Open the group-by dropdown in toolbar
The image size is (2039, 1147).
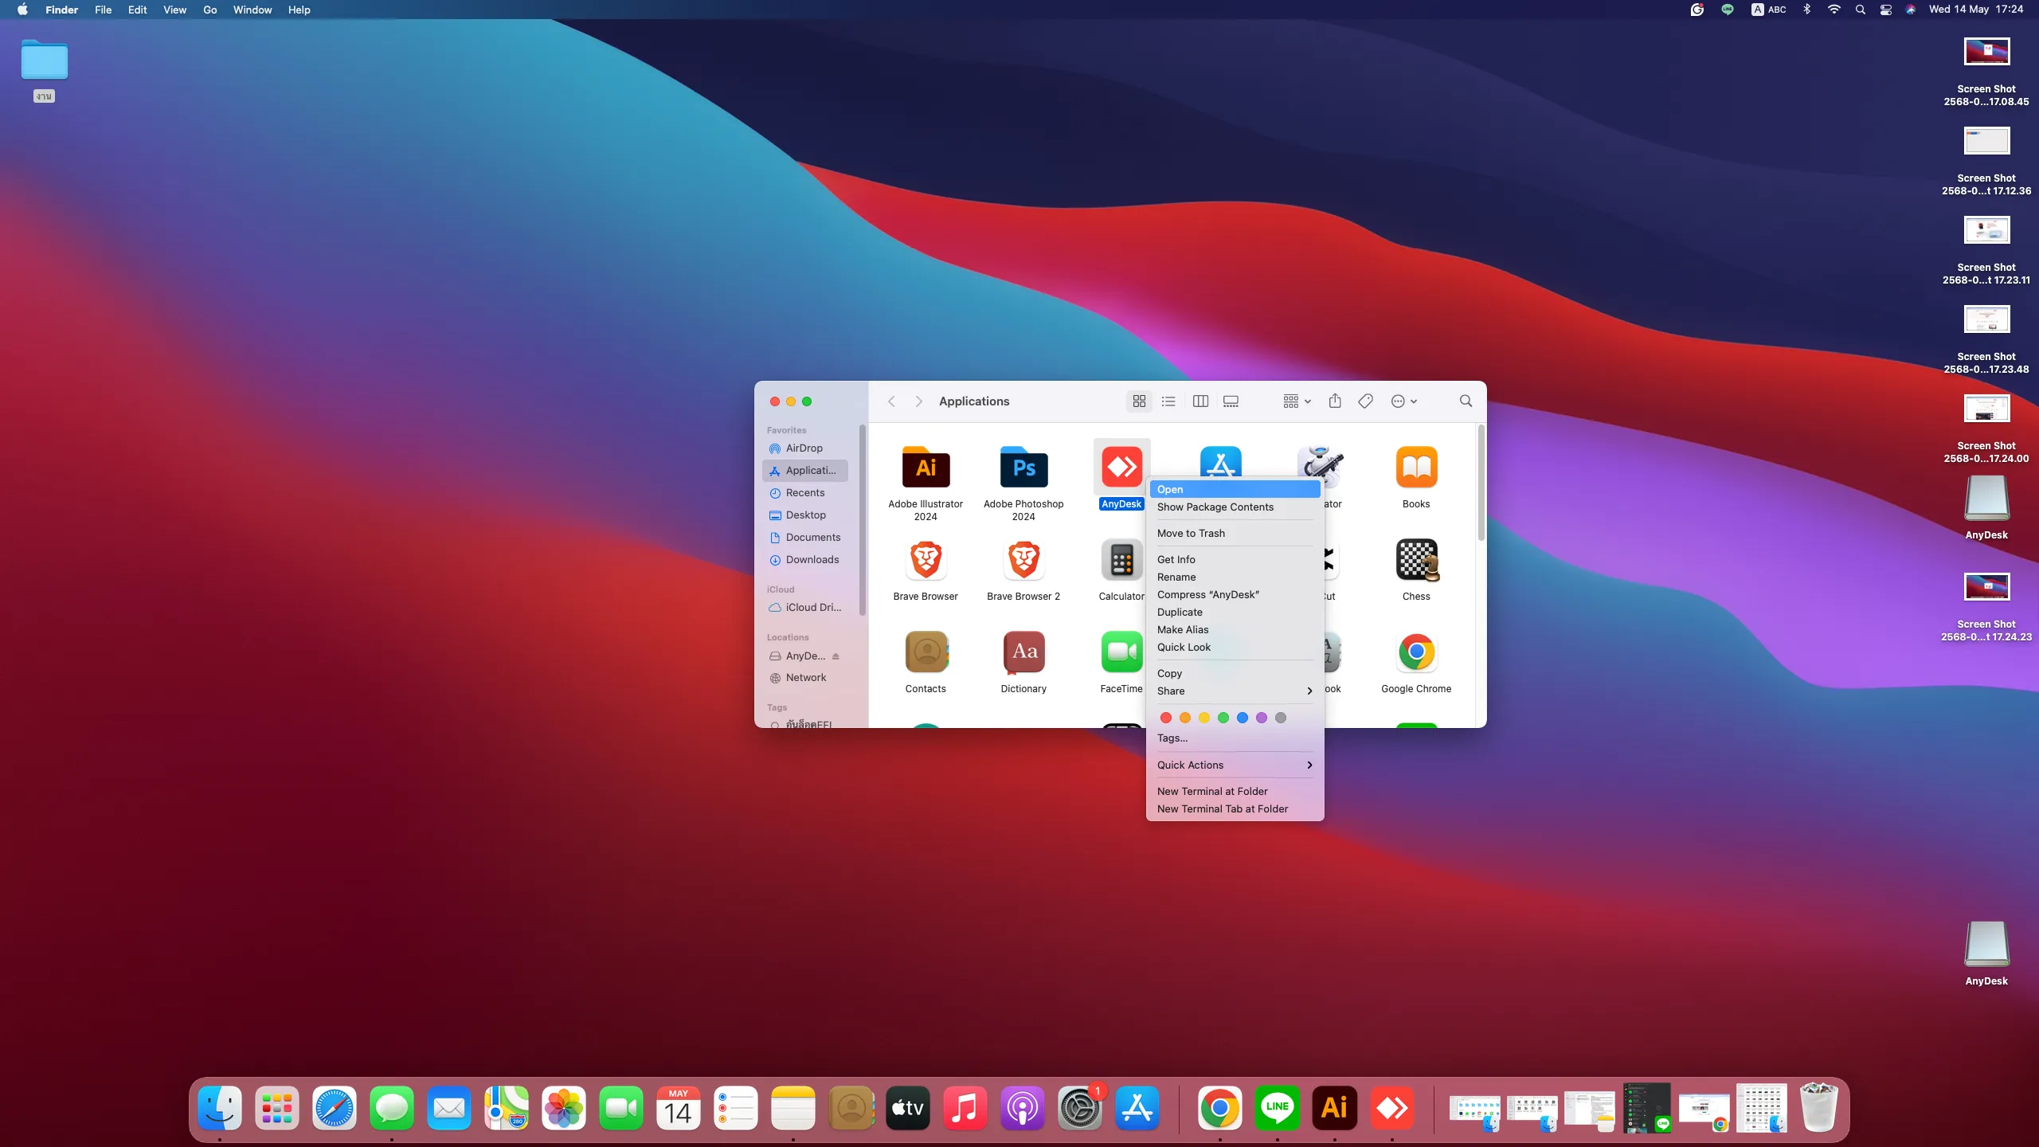click(1297, 401)
